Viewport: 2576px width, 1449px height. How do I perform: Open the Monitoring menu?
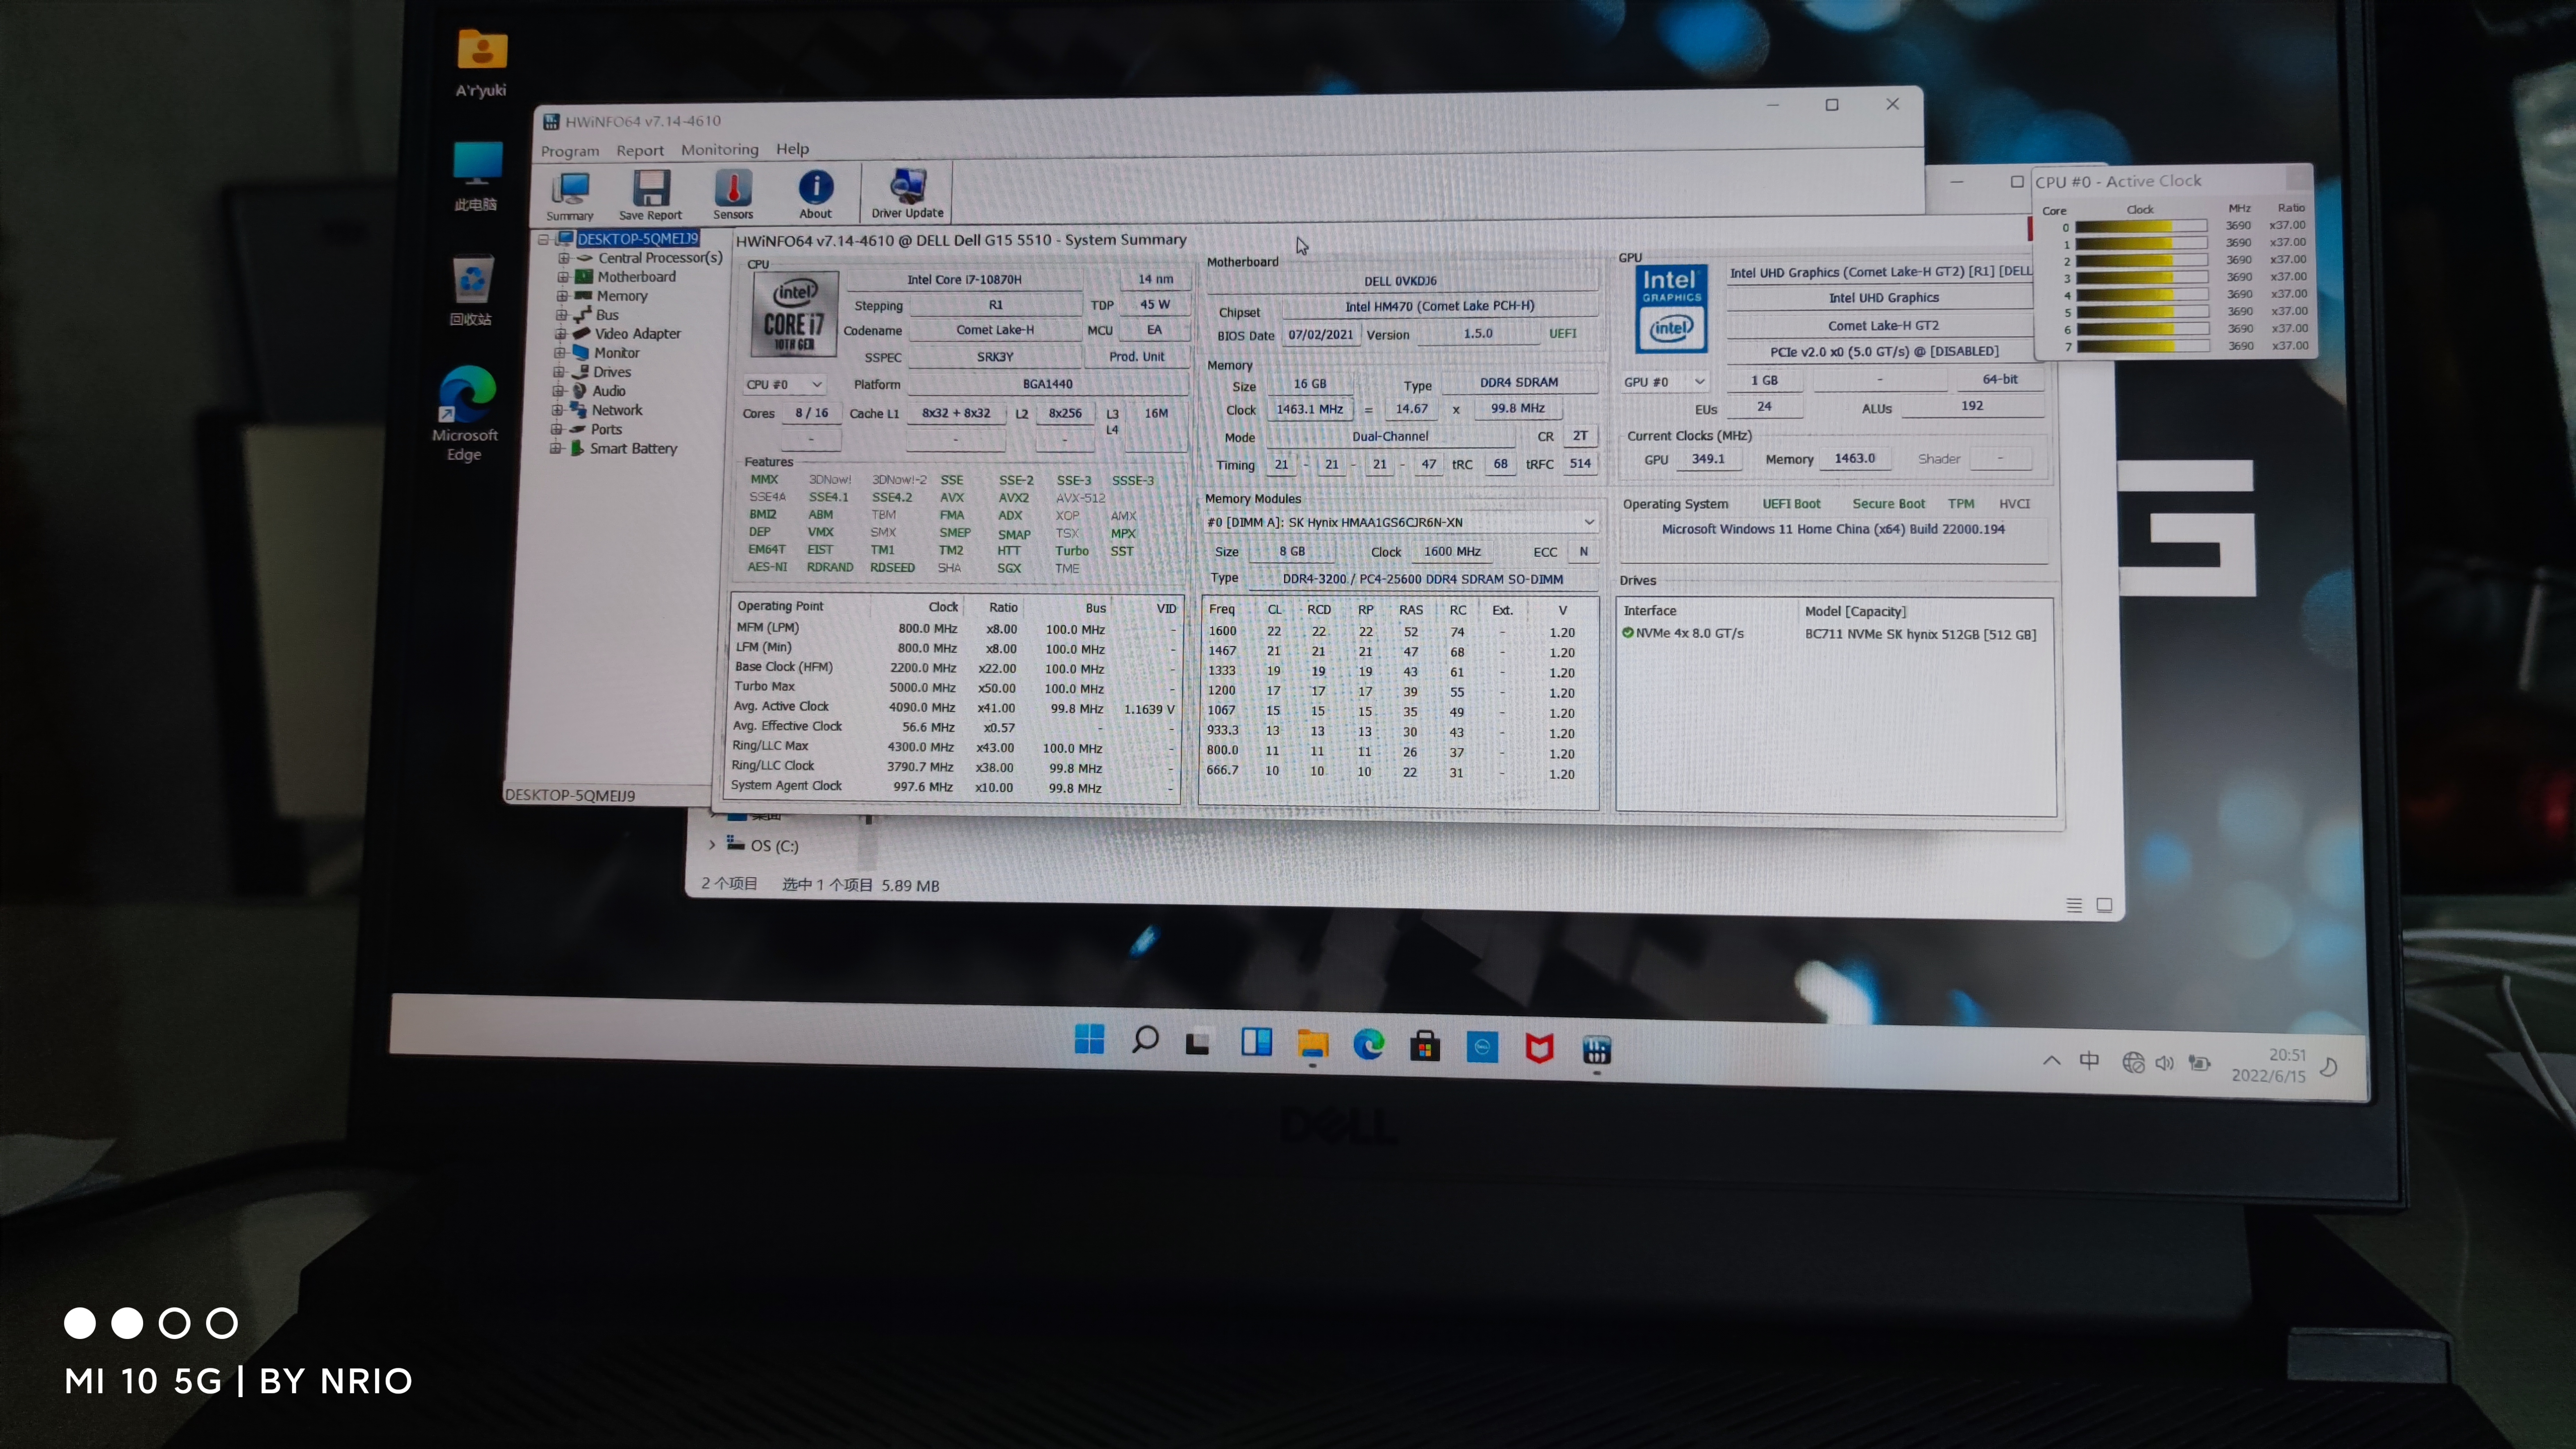(x=720, y=149)
